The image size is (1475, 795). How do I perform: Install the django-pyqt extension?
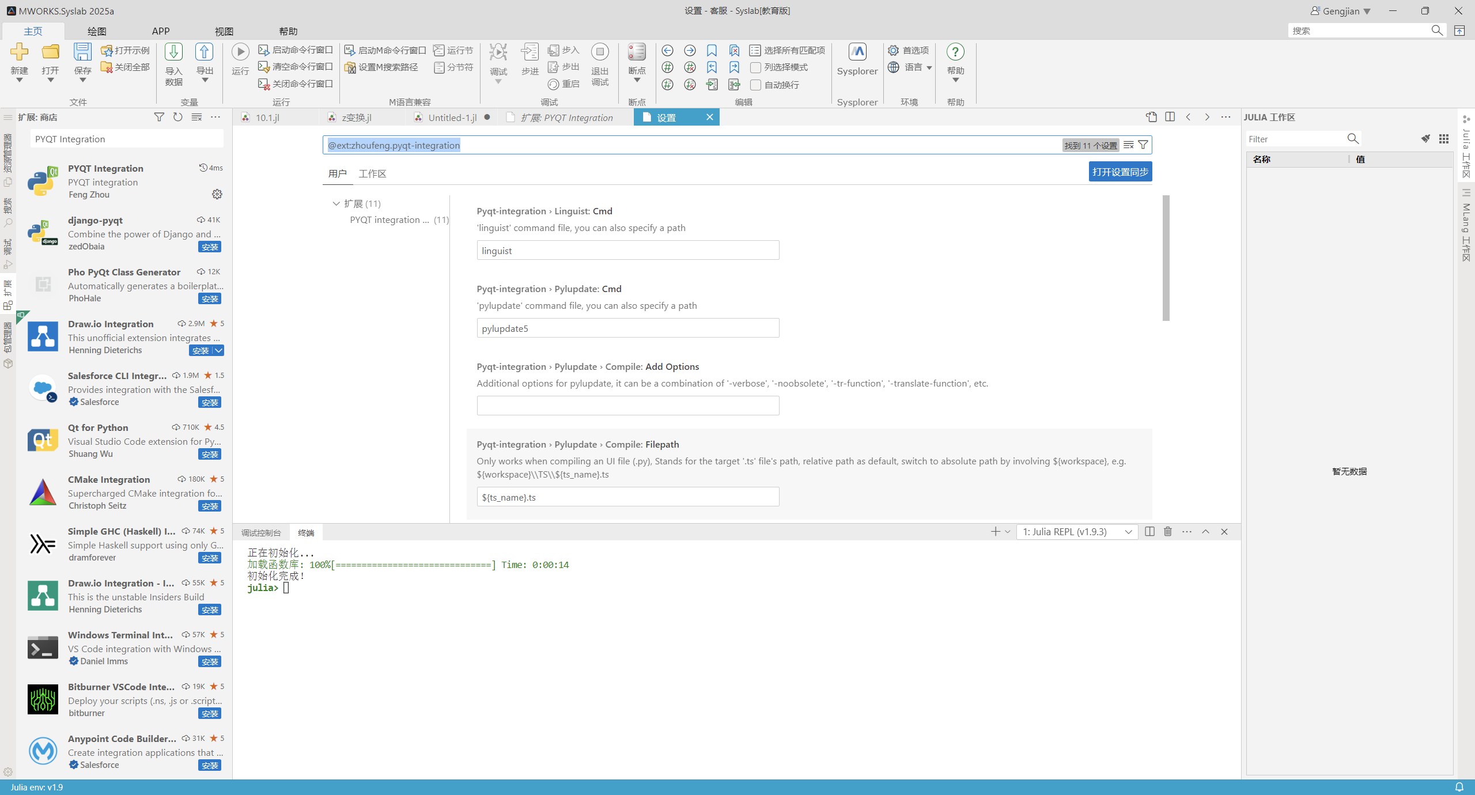tap(210, 247)
